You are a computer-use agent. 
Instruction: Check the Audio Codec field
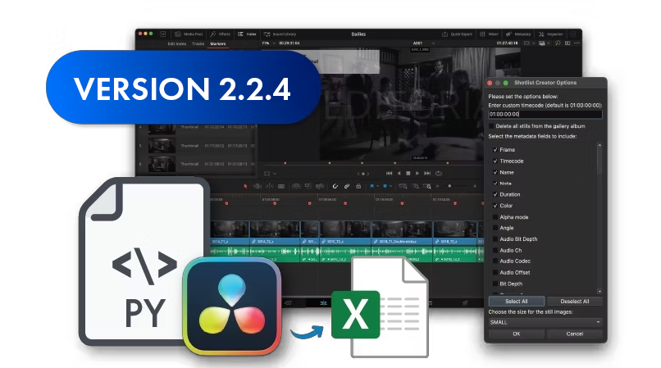495,261
